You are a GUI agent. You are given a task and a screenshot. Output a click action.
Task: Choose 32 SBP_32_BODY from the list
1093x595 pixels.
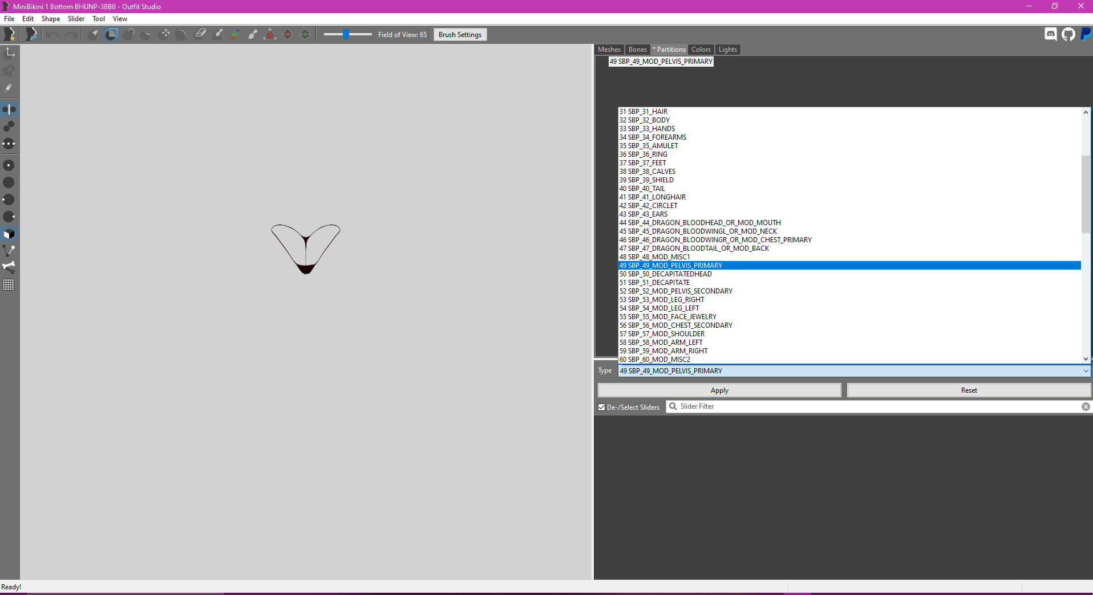tap(849, 120)
